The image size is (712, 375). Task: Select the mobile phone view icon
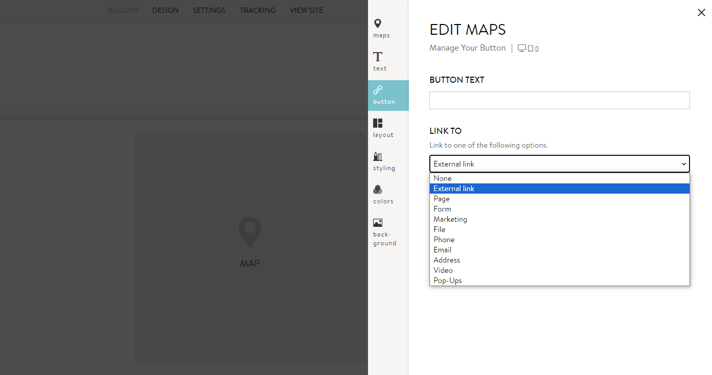(x=537, y=49)
